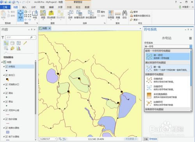Click the 地表水源地 blue fill swatch
Screen dimensions: 195x142
[x=8, y=132]
